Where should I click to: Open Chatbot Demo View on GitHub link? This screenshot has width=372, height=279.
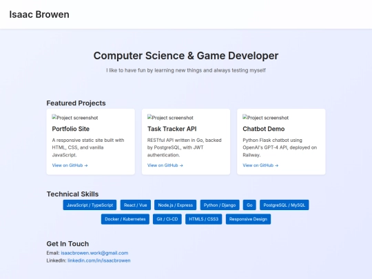260,165
